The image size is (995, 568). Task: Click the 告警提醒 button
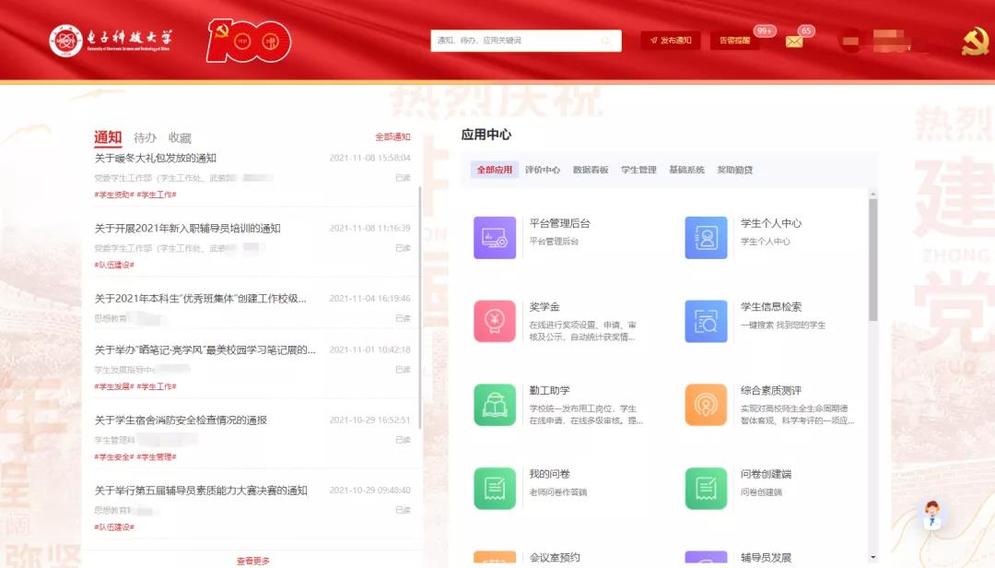pyautogui.click(x=734, y=41)
